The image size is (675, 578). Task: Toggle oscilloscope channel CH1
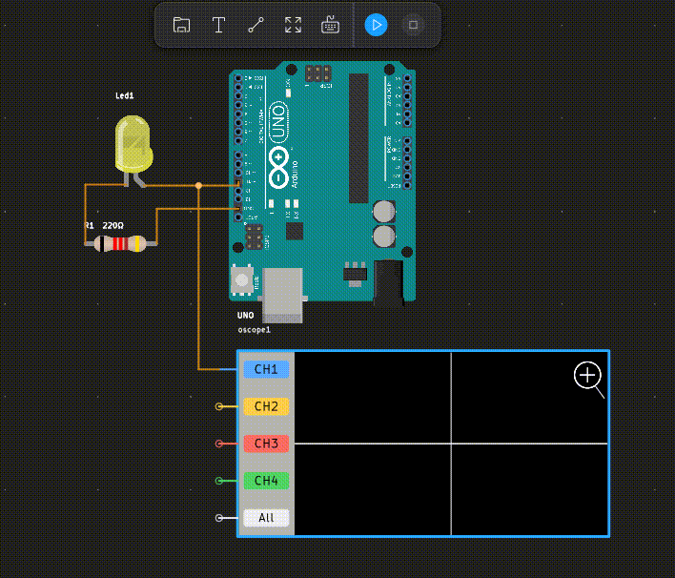[266, 369]
